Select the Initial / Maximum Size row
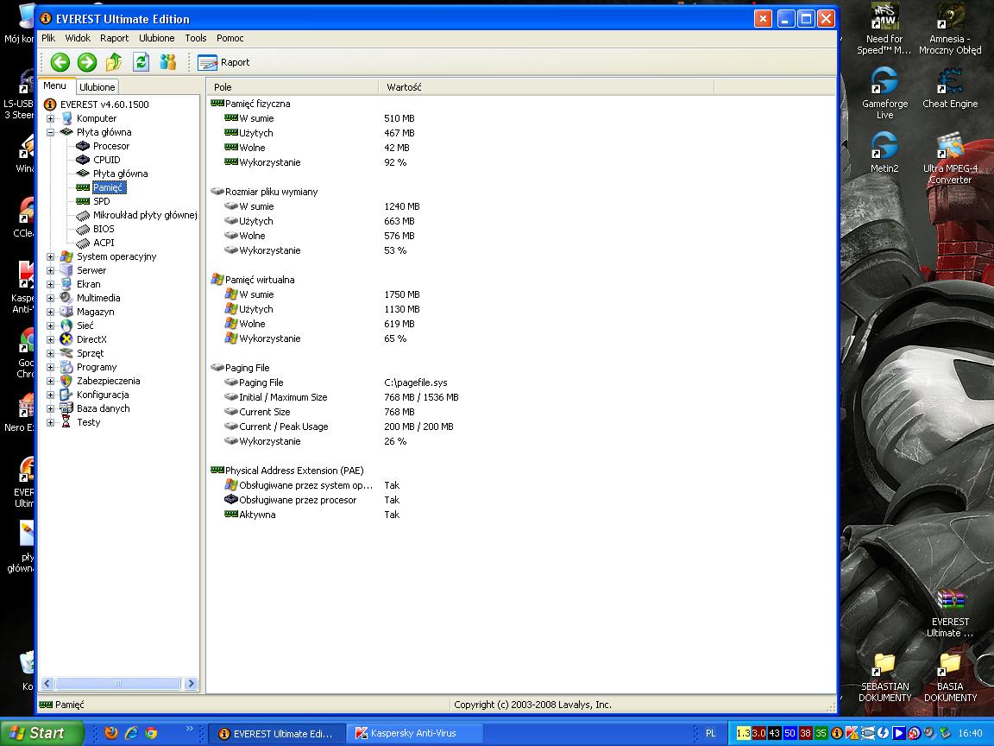Image resolution: width=994 pixels, height=746 pixels. click(x=283, y=397)
